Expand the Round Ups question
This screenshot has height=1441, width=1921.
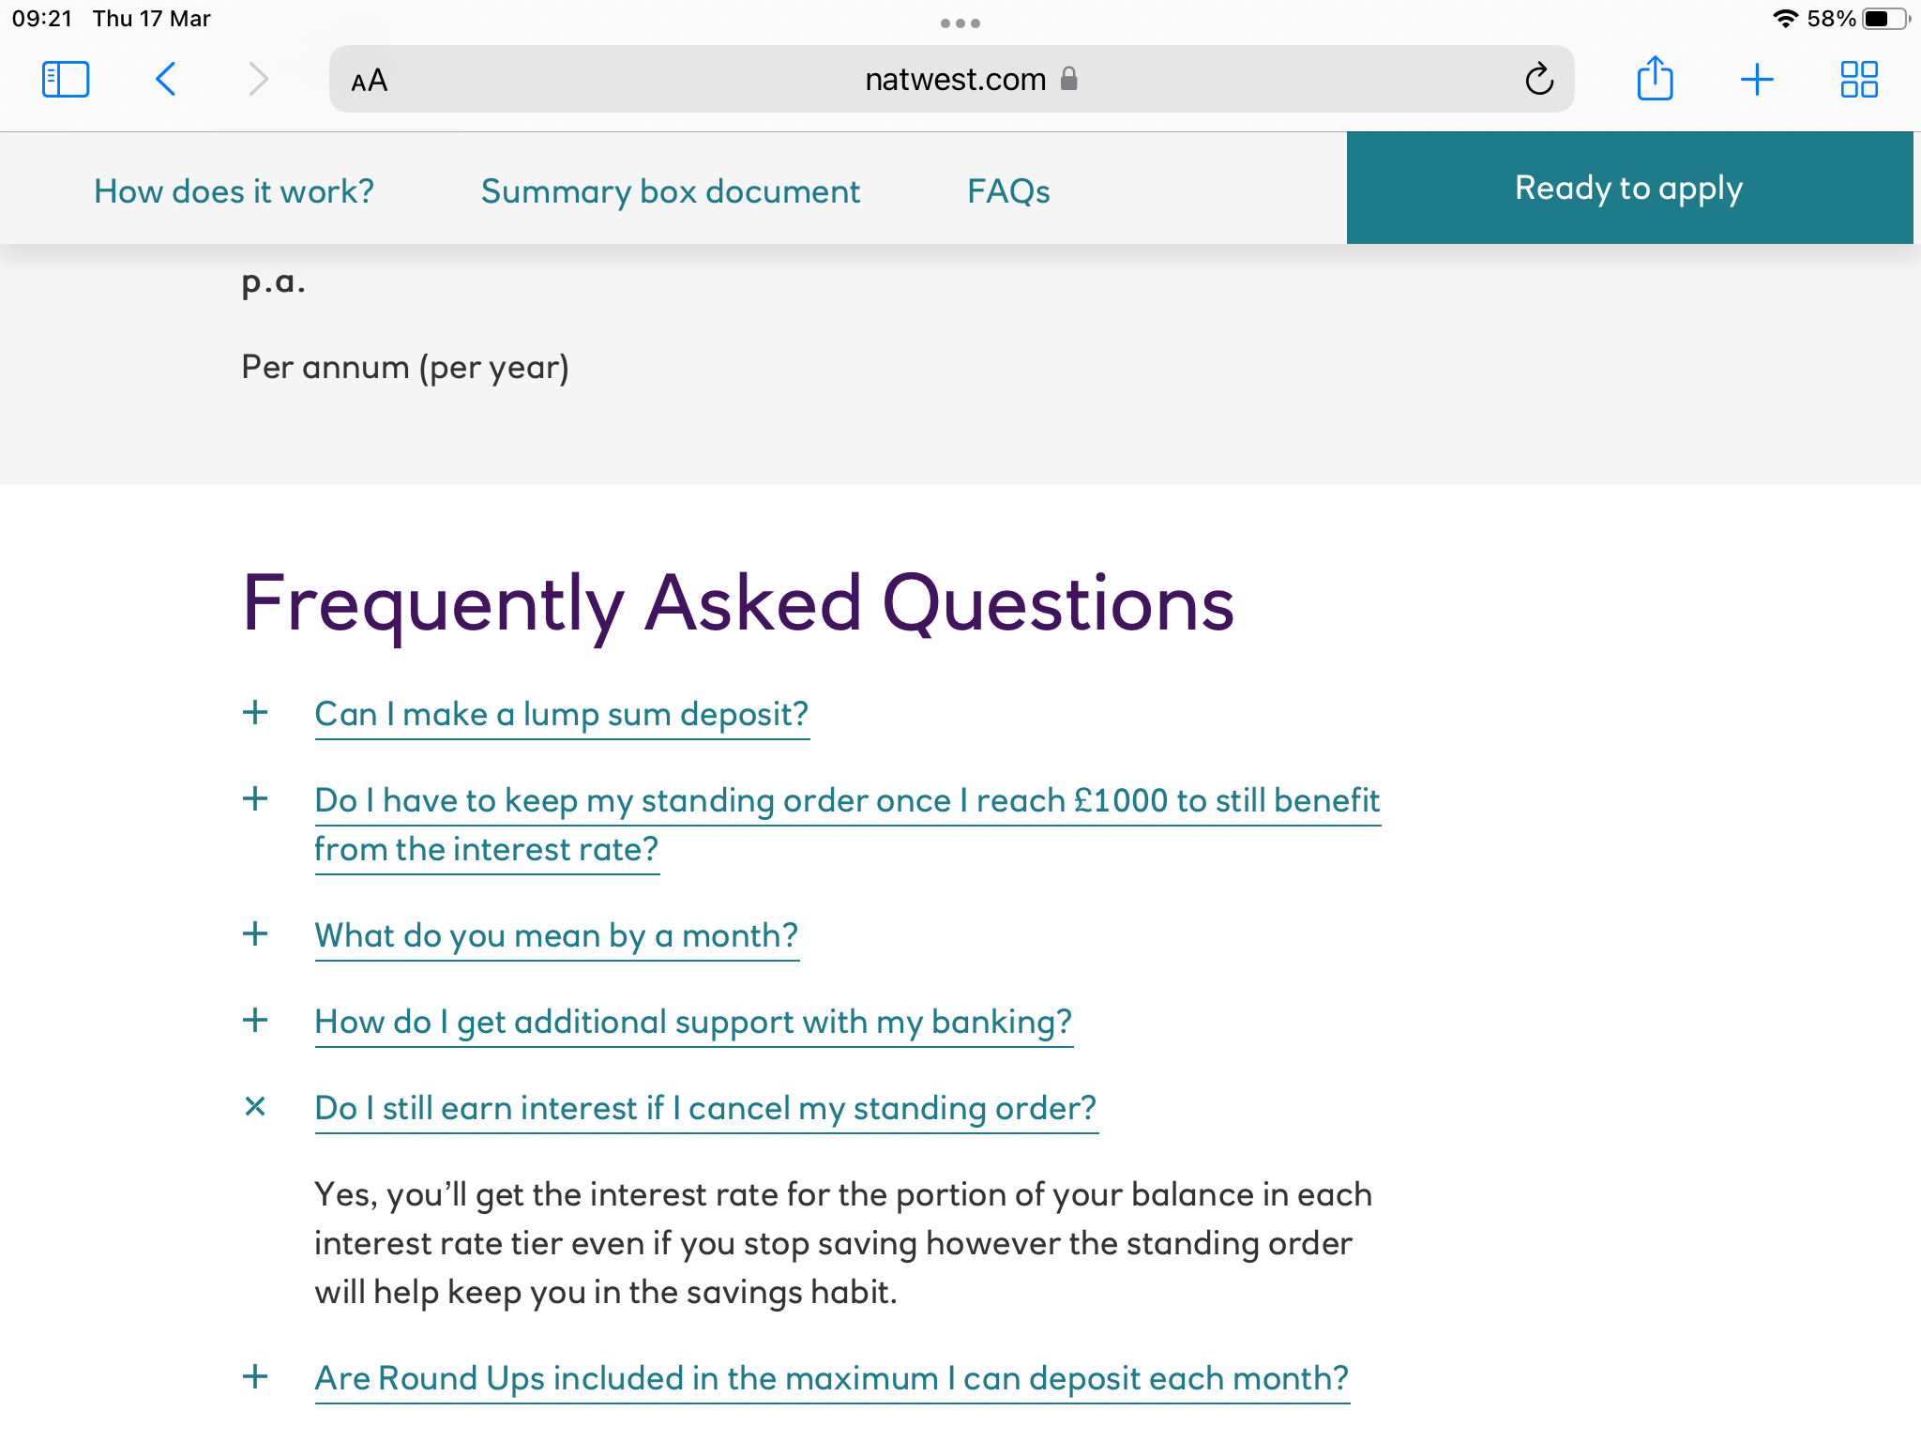(x=255, y=1377)
